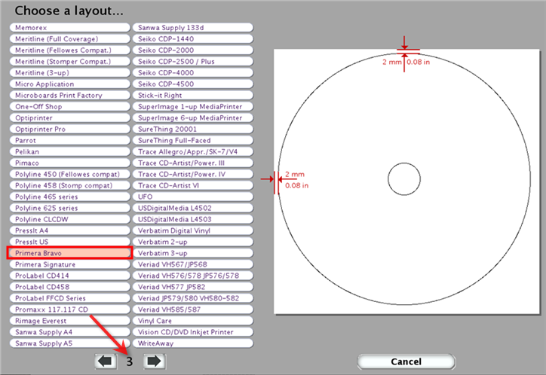The height and width of the screenshot is (375, 546).
Task: Select Veriad VH576/578 JP576/578 layout
Action: click(x=193, y=276)
